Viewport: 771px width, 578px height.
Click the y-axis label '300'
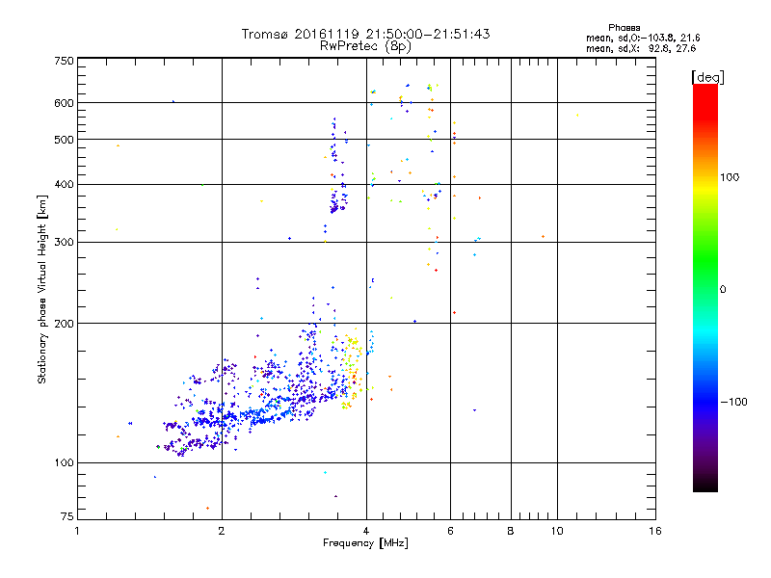tap(64, 243)
